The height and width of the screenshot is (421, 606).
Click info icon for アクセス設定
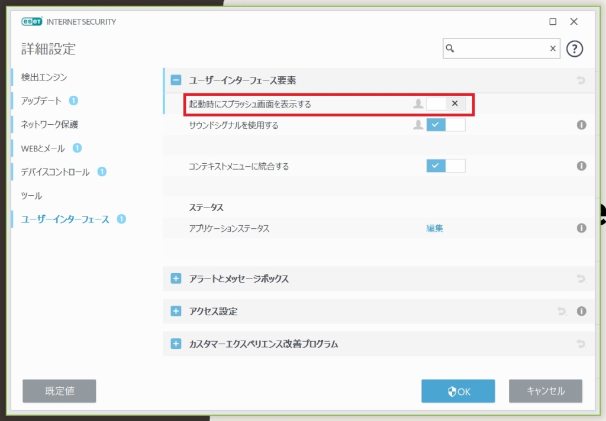pyautogui.click(x=581, y=311)
